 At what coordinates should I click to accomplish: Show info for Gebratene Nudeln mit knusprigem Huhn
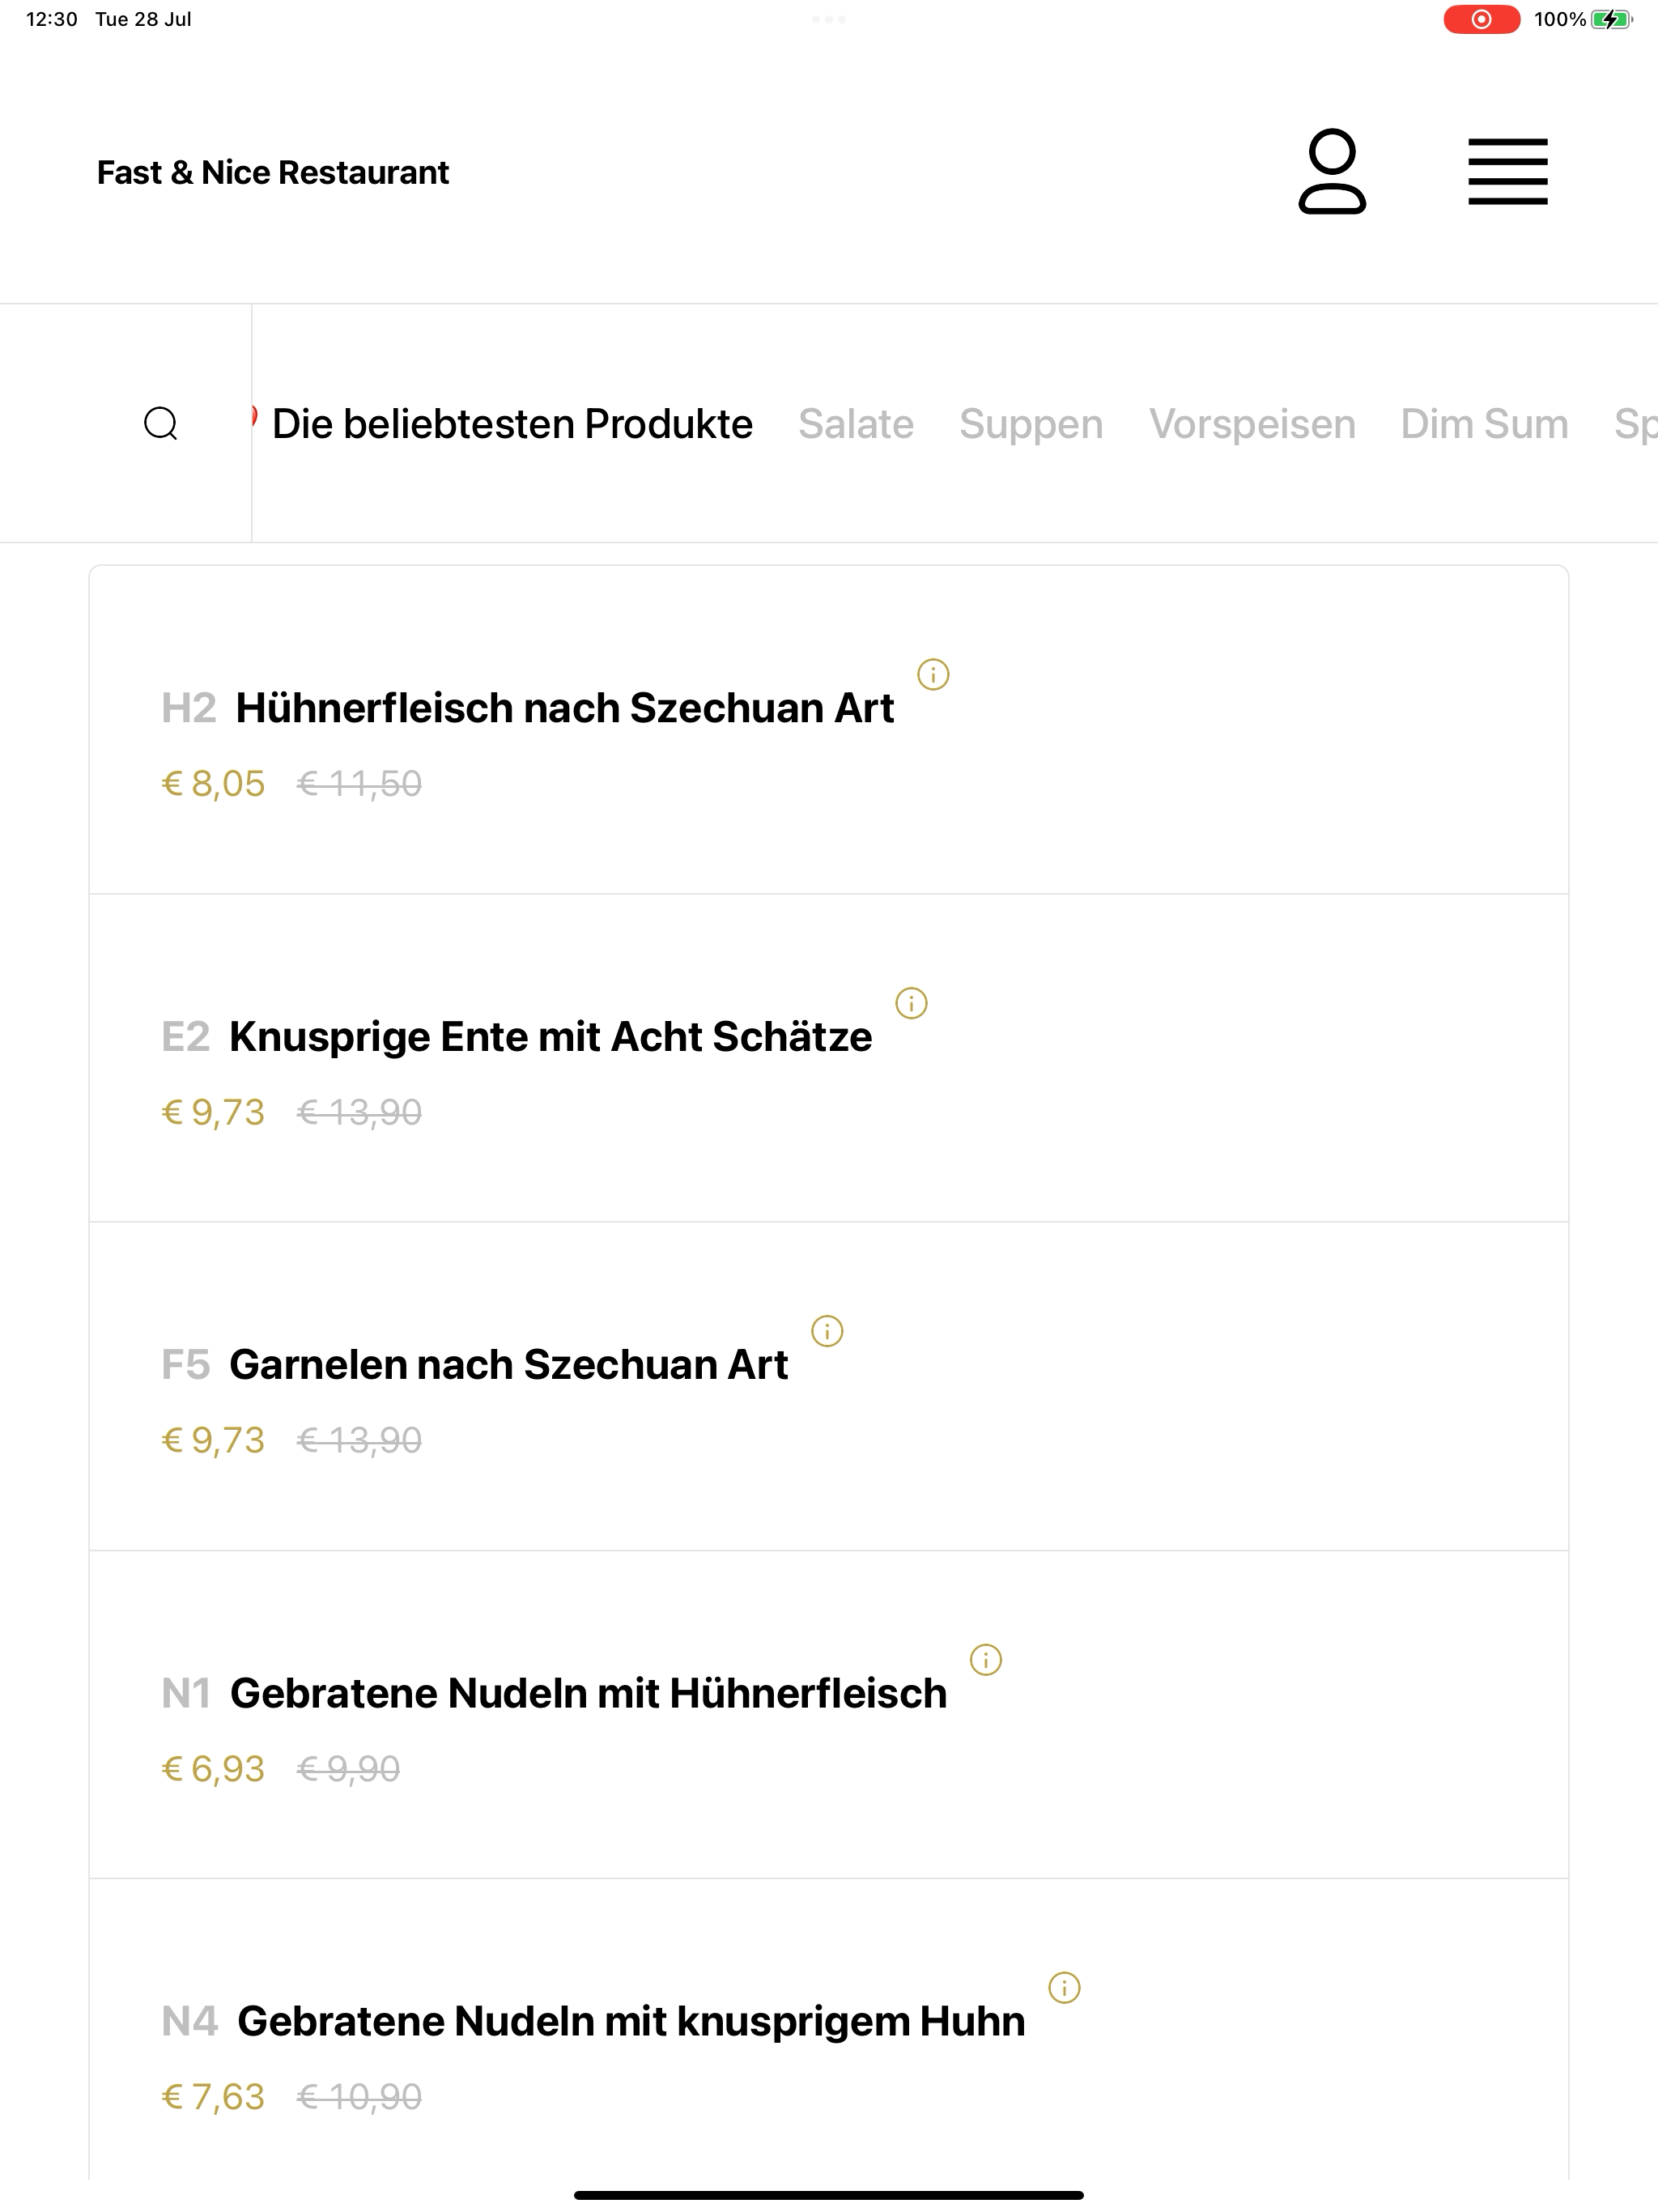tap(1064, 1988)
